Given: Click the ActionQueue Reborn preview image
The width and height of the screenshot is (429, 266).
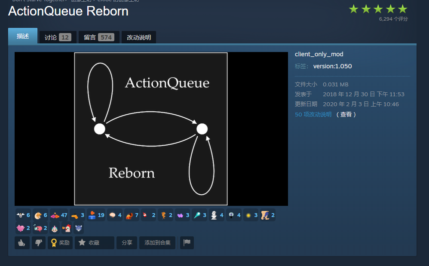Looking at the screenshot, I should point(151,129).
